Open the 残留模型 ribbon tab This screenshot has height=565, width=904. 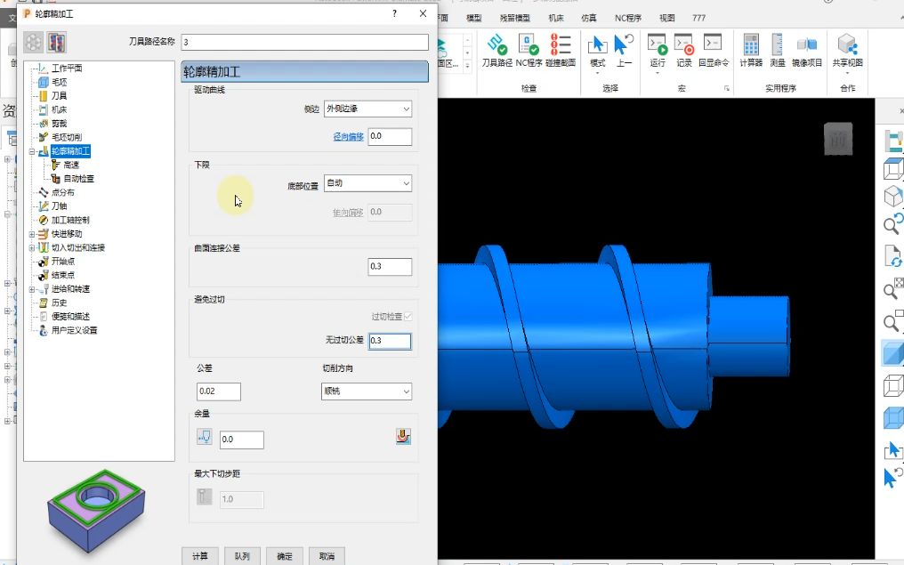pyautogui.click(x=515, y=18)
